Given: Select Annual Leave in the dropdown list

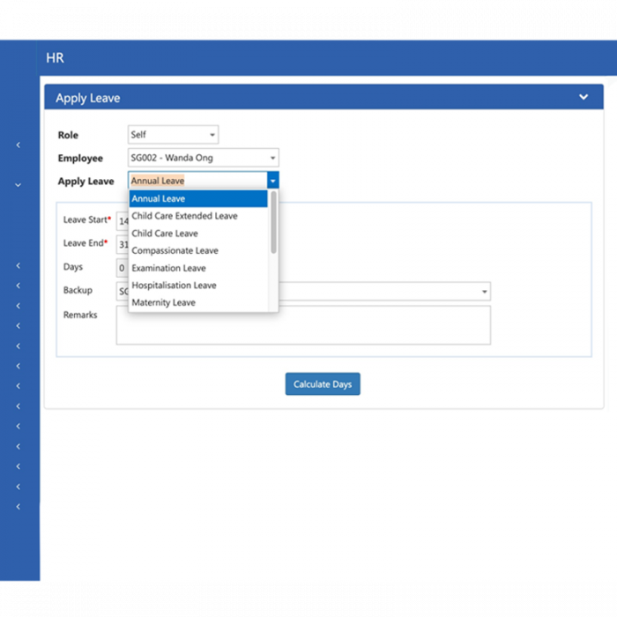Looking at the screenshot, I should [198, 198].
